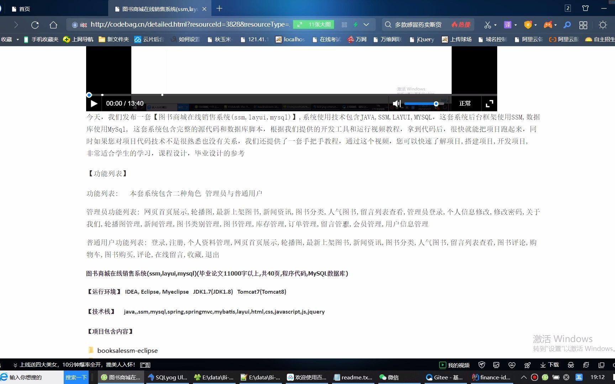Viewport: 615px width, 384px height.
Task: Switch to the 首页 tab
Action: (x=21, y=9)
